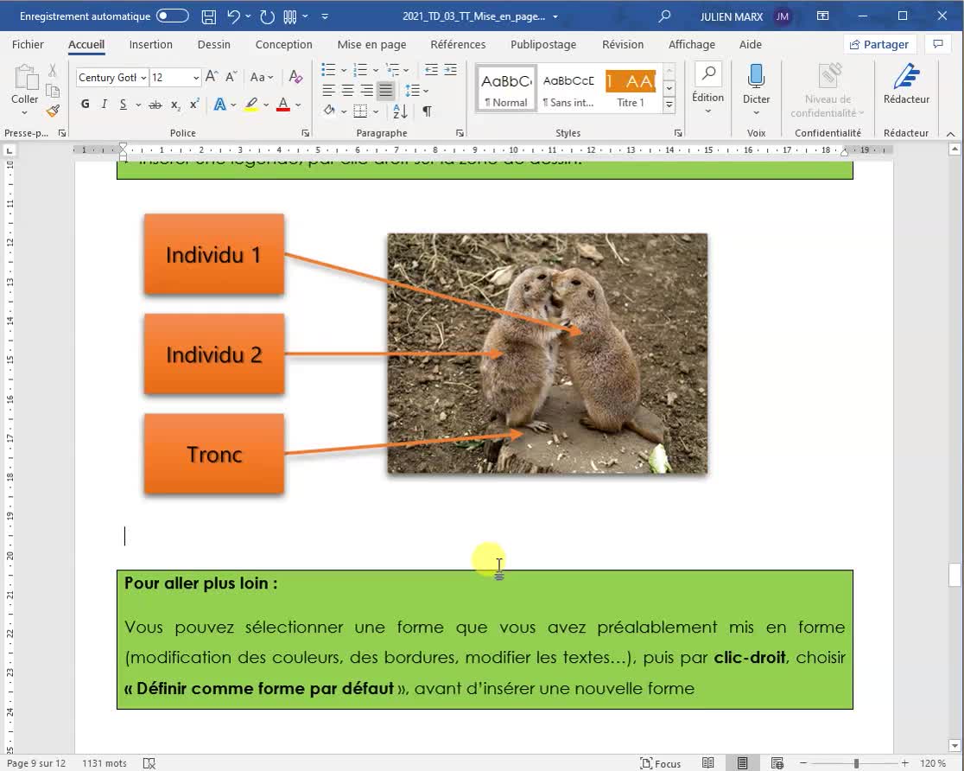The height and width of the screenshot is (771, 964).
Task: Click the Dicter microphone icon
Action: click(756, 77)
